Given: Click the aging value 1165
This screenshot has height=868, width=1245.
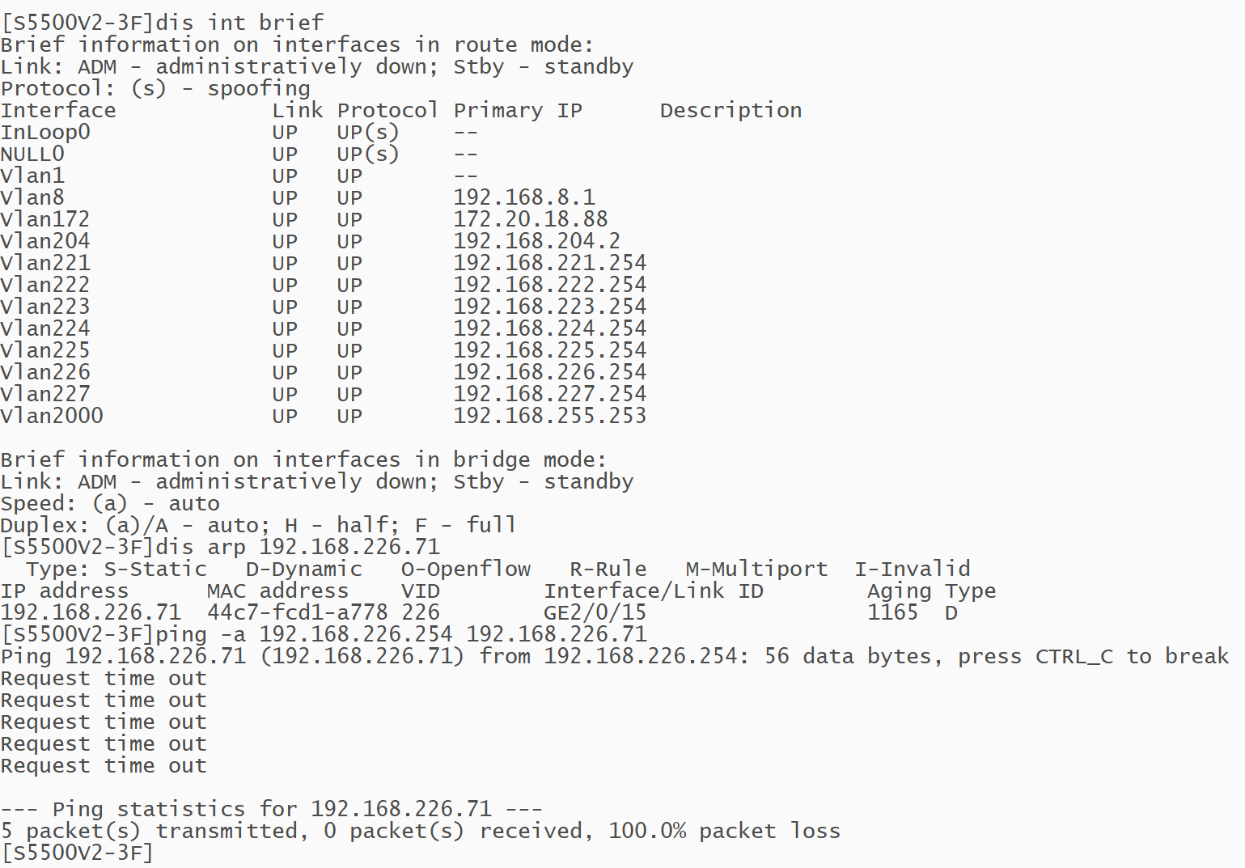Looking at the screenshot, I should pos(892,612).
